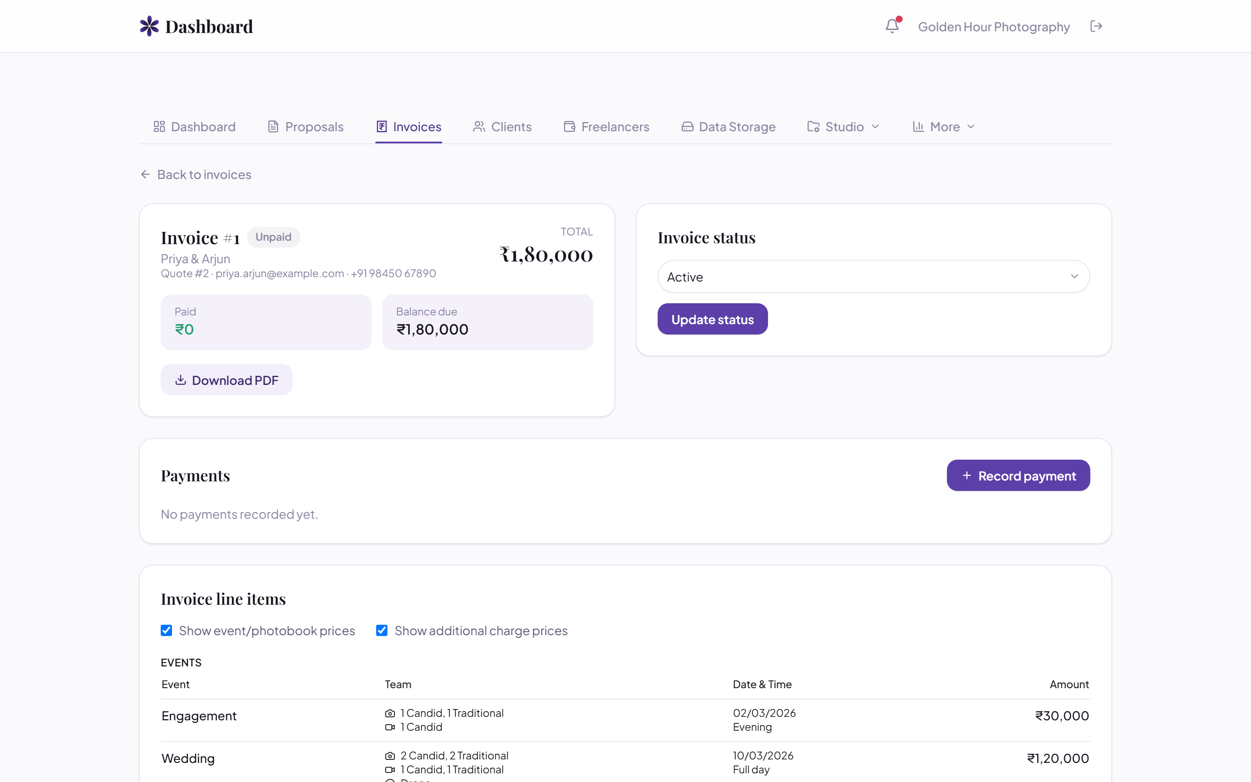Open the Data Storage tab
This screenshot has height=782, width=1251.
coord(728,127)
